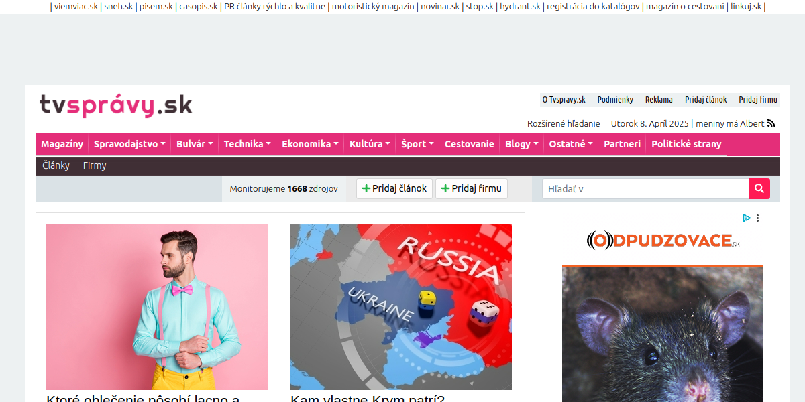This screenshot has height=402, width=805.
Task: Open the Cestovanie menu item
Action: click(470, 144)
